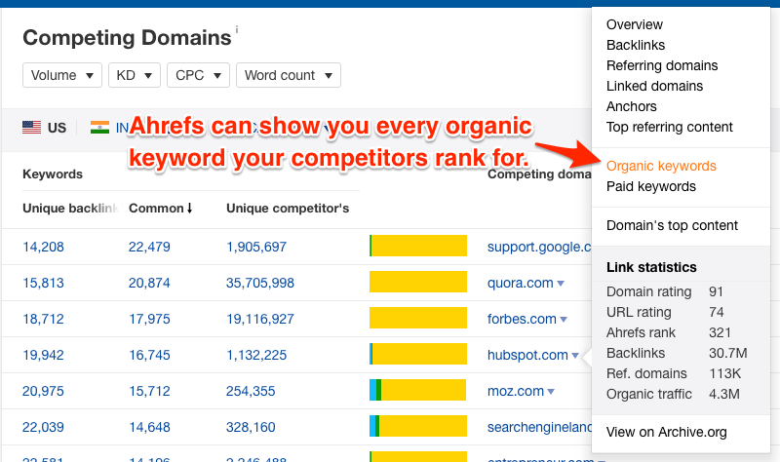Image resolution: width=780 pixels, height=462 pixels.
Task: Click common keywords value 14,648
Action: pyautogui.click(x=149, y=427)
